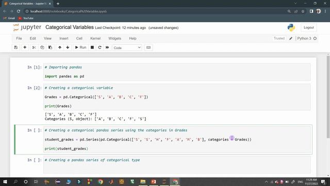330x186 pixels.
Task: Click the Trusted notebook indicator
Action: (x=279, y=38)
